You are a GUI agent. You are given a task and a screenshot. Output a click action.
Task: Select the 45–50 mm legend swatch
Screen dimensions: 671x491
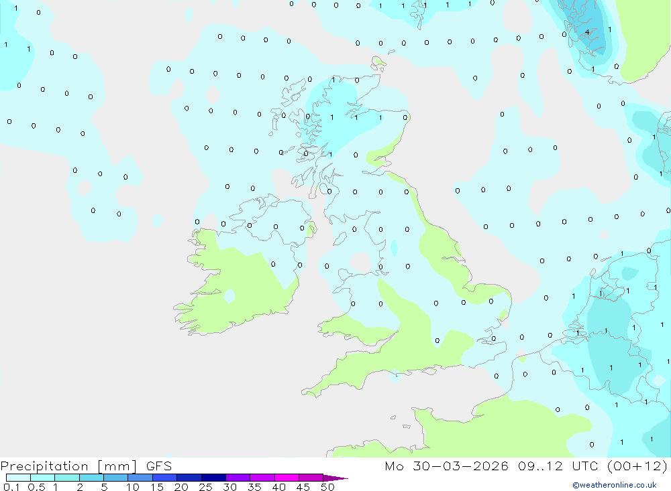(311, 478)
